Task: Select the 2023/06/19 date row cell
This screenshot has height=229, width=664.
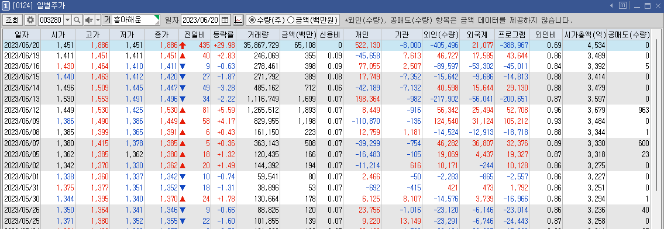Action: 22,55
